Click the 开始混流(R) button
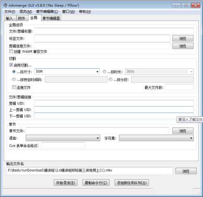The height and width of the screenshot is (197, 203). coord(66,183)
